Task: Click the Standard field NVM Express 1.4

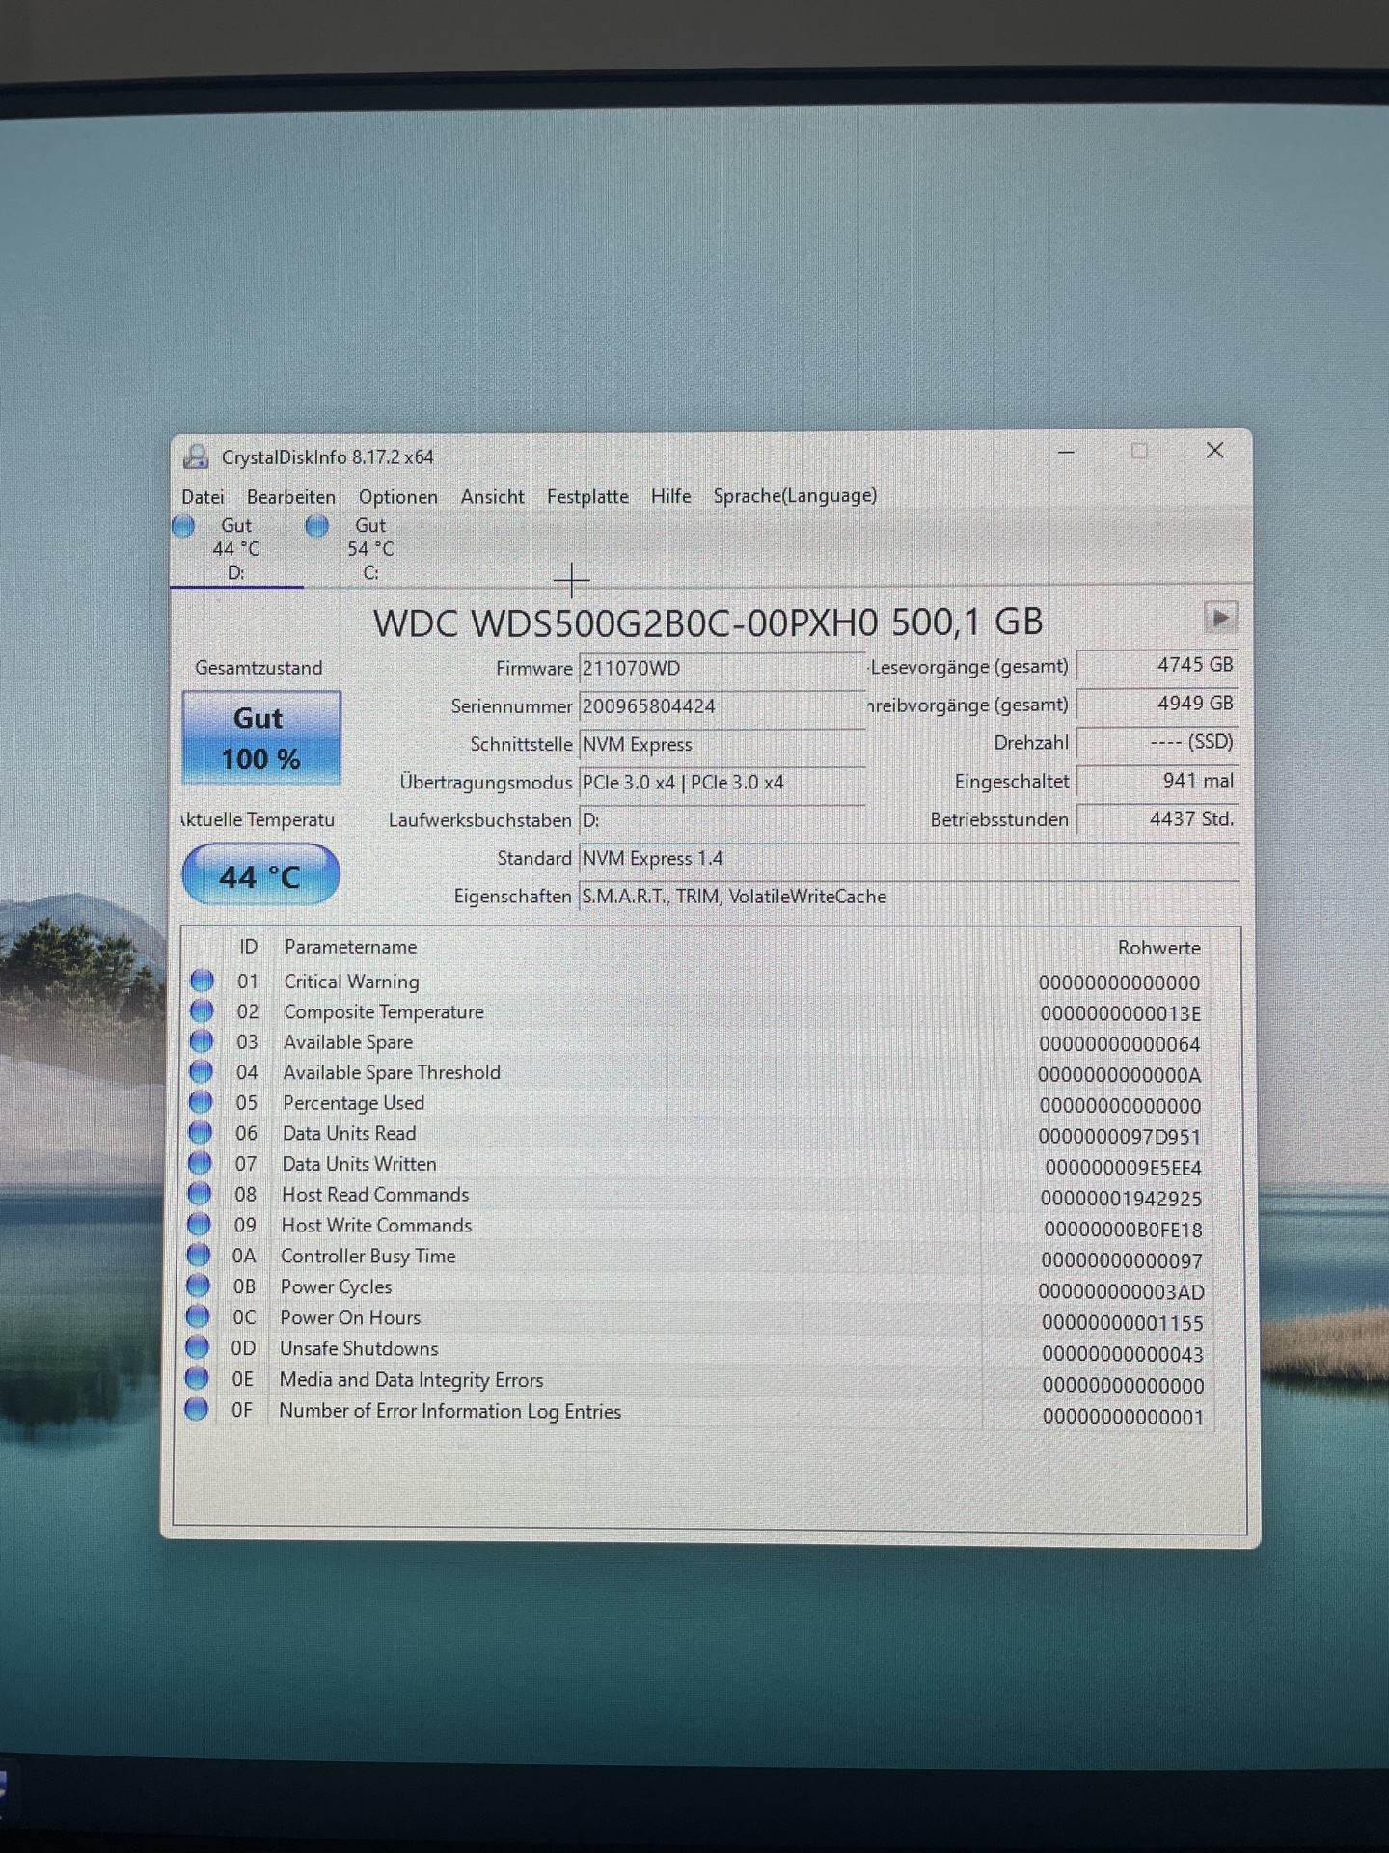Action: pyautogui.click(x=909, y=858)
